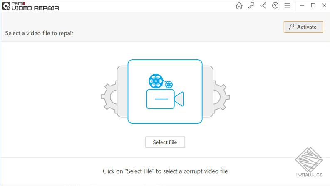Click the blue video camera illustration
The width and height of the screenshot is (330, 186).
[x=165, y=99]
